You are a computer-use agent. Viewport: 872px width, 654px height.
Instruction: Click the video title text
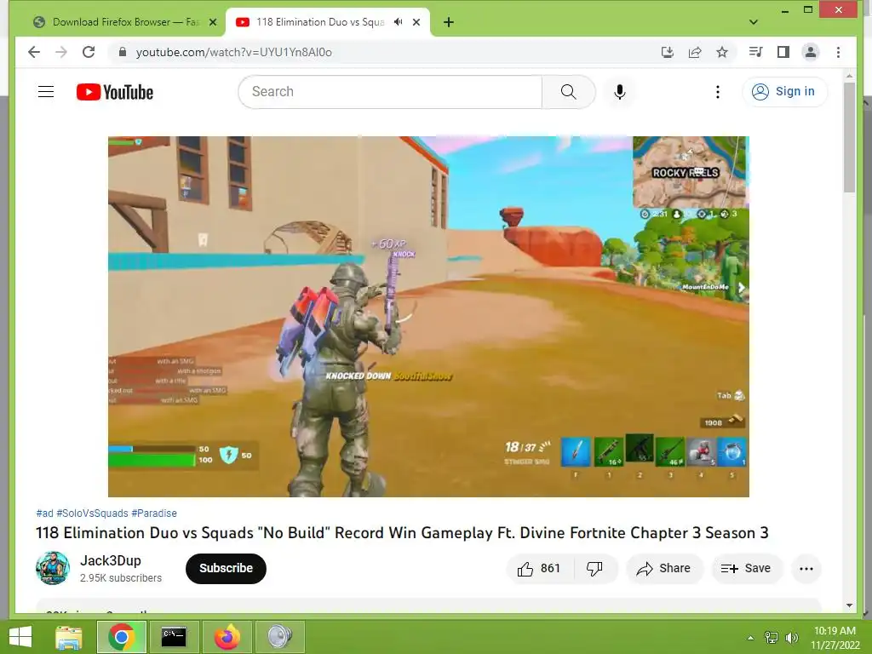(402, 533)
